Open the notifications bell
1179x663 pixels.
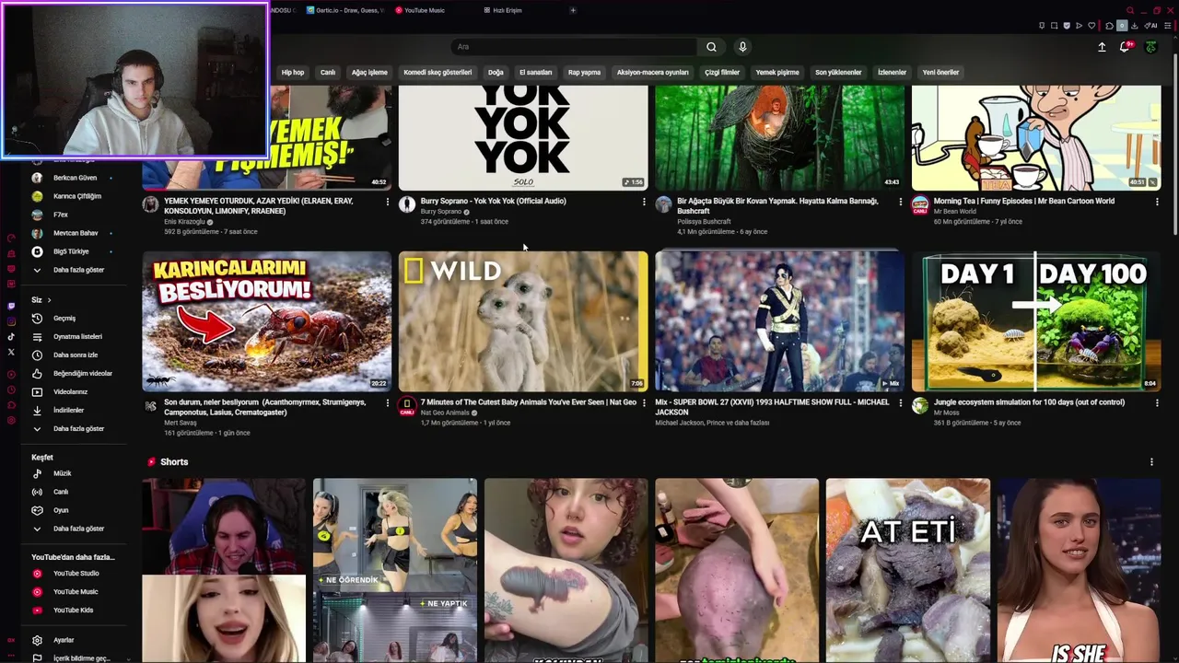tap(1126, 47)
